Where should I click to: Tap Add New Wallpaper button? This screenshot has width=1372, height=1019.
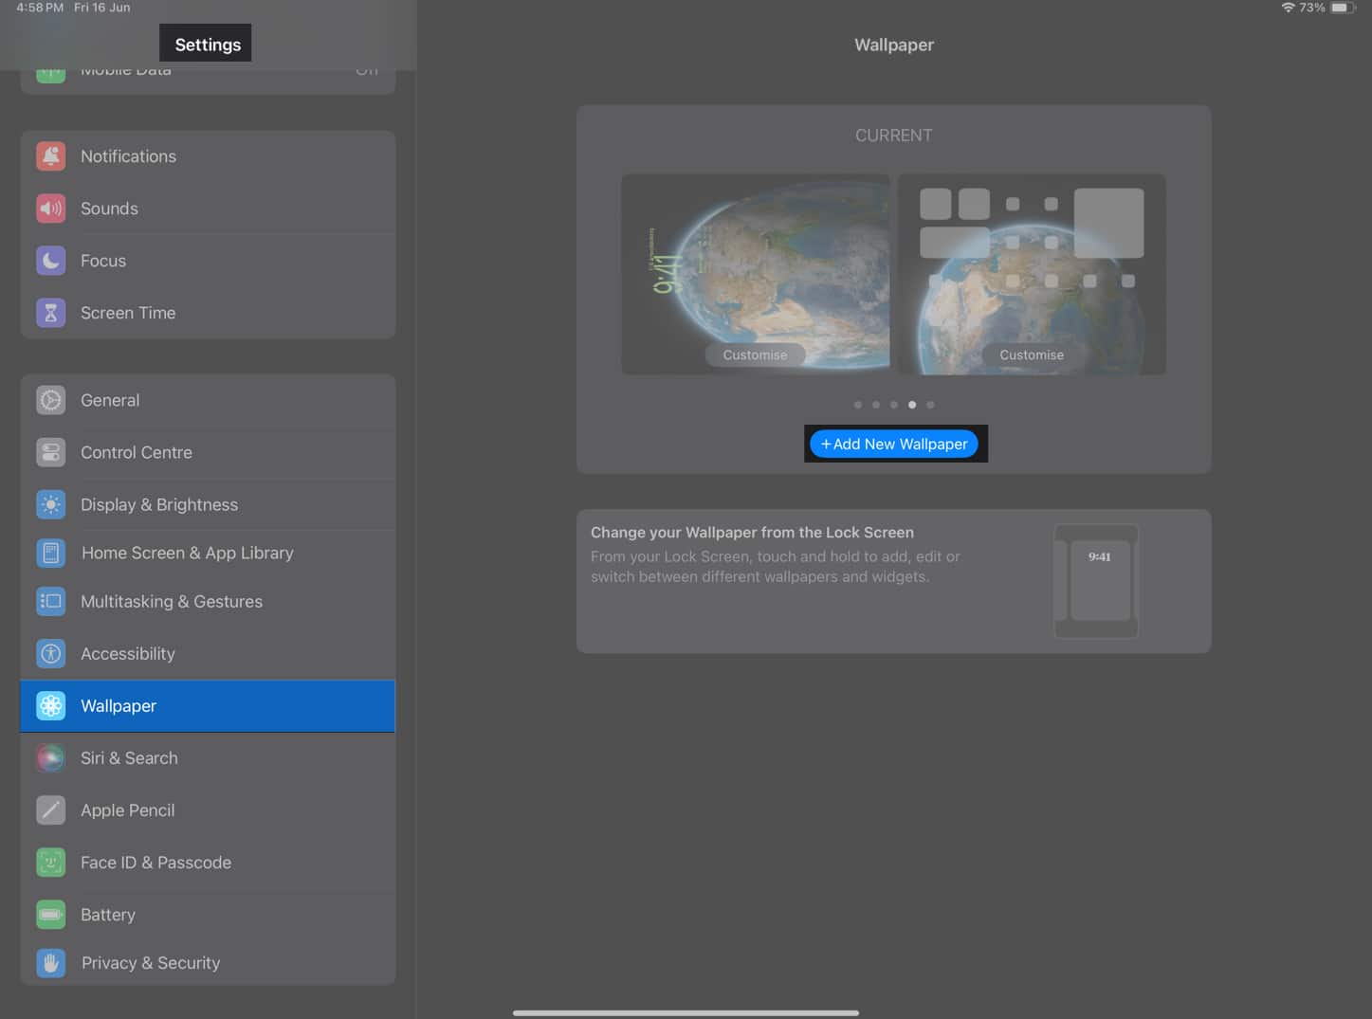pos(894,444)
